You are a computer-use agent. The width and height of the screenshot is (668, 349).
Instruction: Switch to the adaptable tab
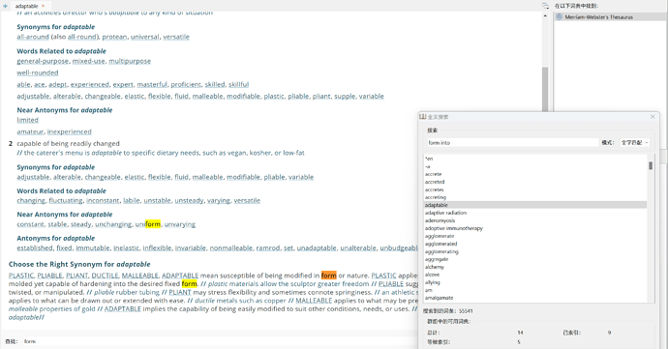point(26,6)
